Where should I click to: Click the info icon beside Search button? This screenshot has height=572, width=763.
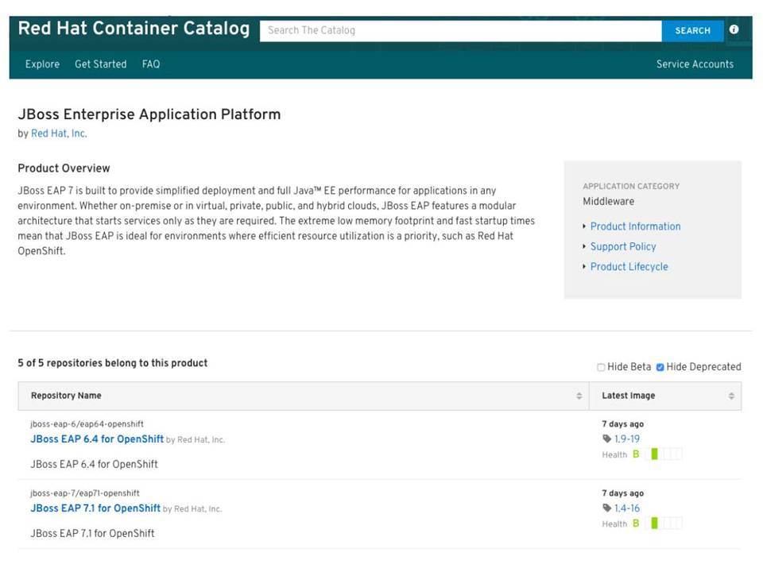click(x=734, y=29)
